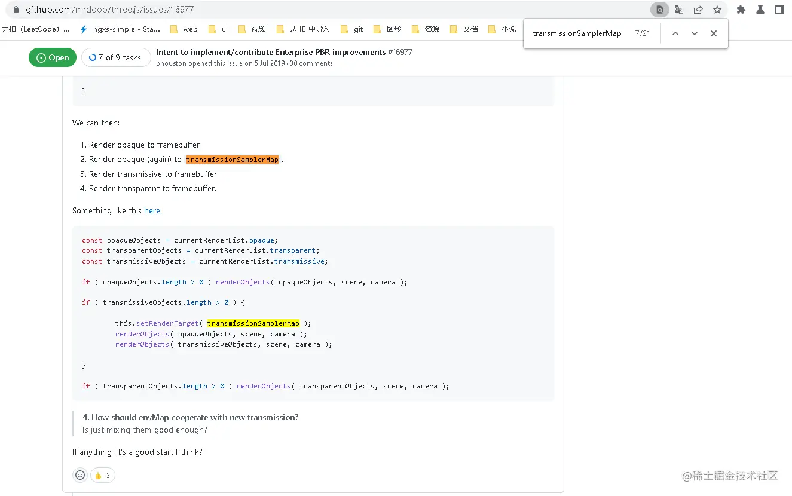Open the 力扣 (LeetCode) bookmark
Viewport: 792px width, 496px height.
tap(36, 29)
